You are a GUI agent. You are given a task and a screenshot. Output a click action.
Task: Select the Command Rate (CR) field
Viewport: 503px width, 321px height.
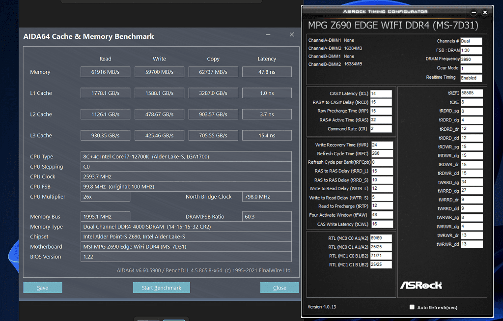pyautogui.click(x=381, y=129)
